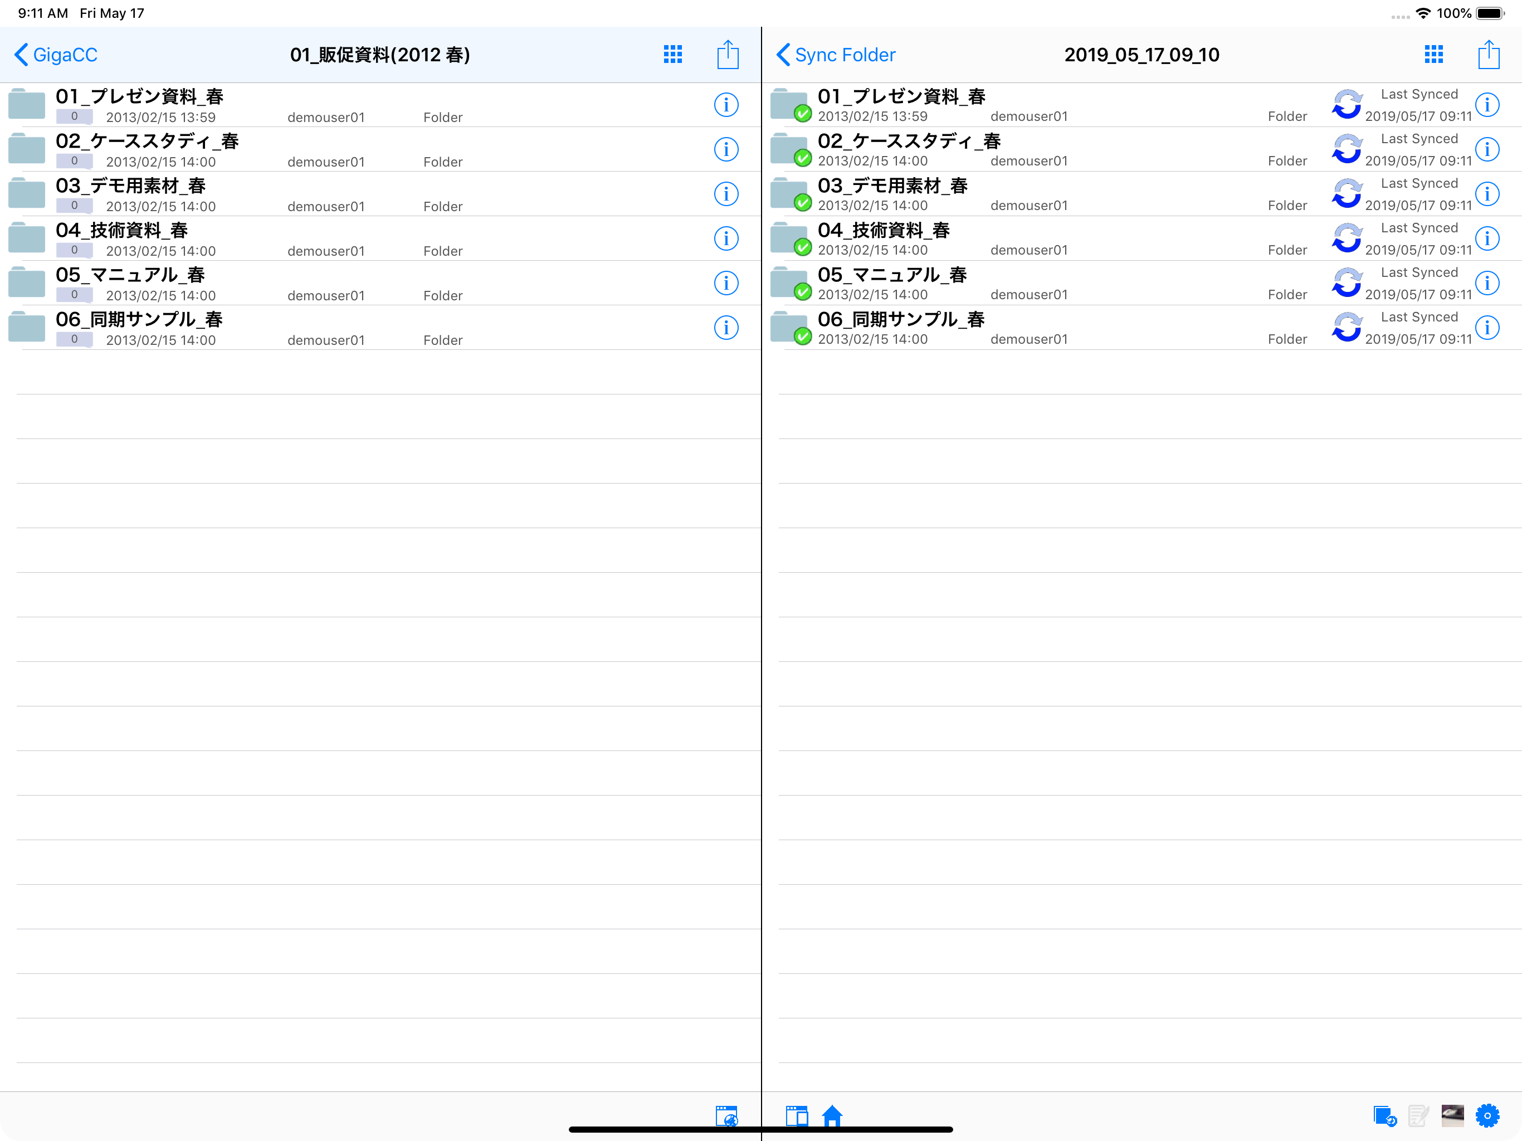Go back to Sync Folder in the right pane
1522x1141 pixels.
[835, 55]
